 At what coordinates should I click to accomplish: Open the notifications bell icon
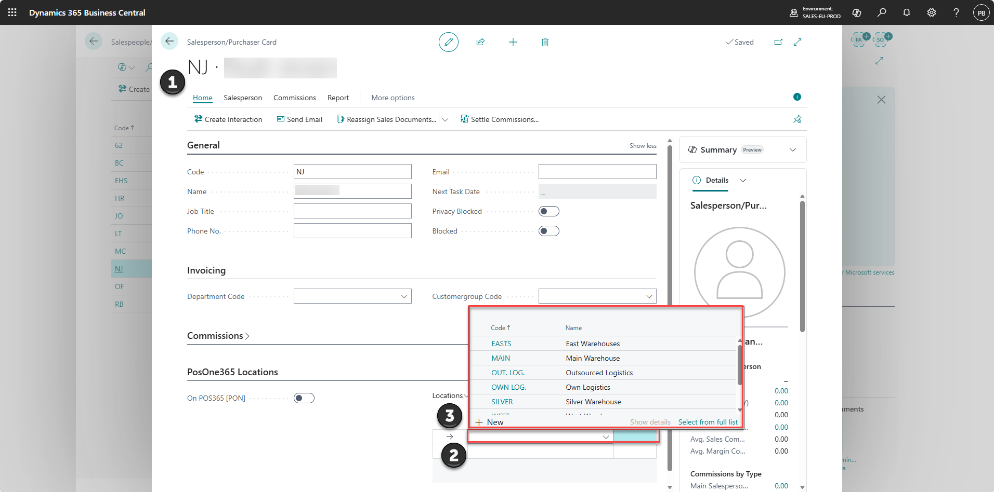click(907, 12)
